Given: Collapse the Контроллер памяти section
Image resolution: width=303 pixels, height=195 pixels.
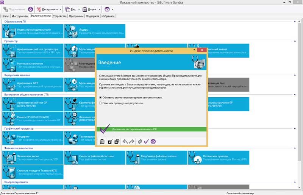Looking at the screenshot, I should (295, 182).
